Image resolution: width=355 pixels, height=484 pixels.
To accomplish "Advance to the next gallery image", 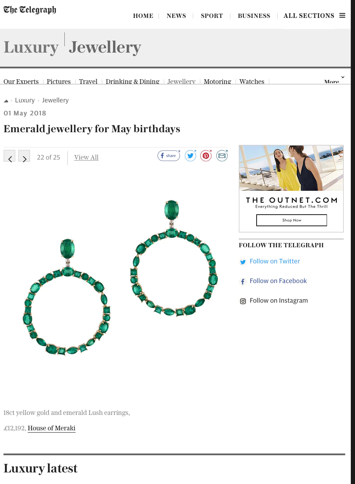I will (x=24, y=156).
